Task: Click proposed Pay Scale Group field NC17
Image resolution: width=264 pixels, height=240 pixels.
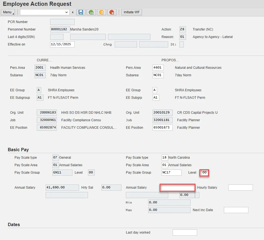Action: click(171, 173)
